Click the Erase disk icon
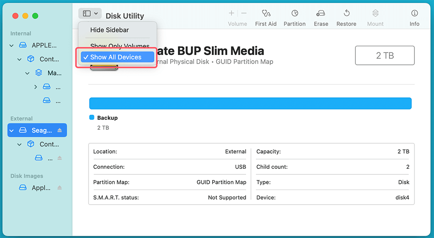Screen dimensions: 434x238 point(321,13)
